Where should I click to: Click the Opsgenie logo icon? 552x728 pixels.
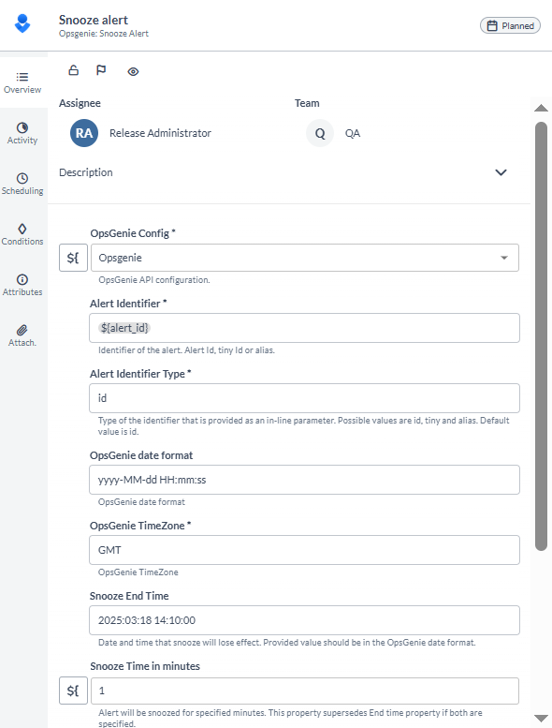click(x=22, y=23)
